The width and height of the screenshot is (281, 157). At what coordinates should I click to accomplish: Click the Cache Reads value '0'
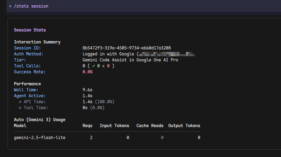tap(162, 138)
